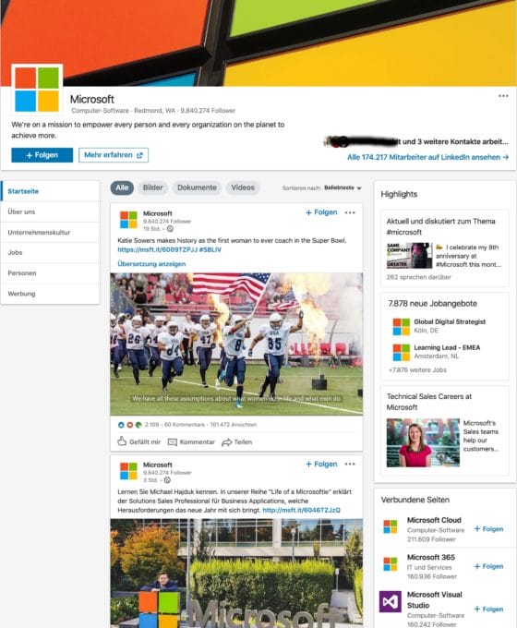
Task: Open the 60 Kommentare count
Action: tap(185, 425)
